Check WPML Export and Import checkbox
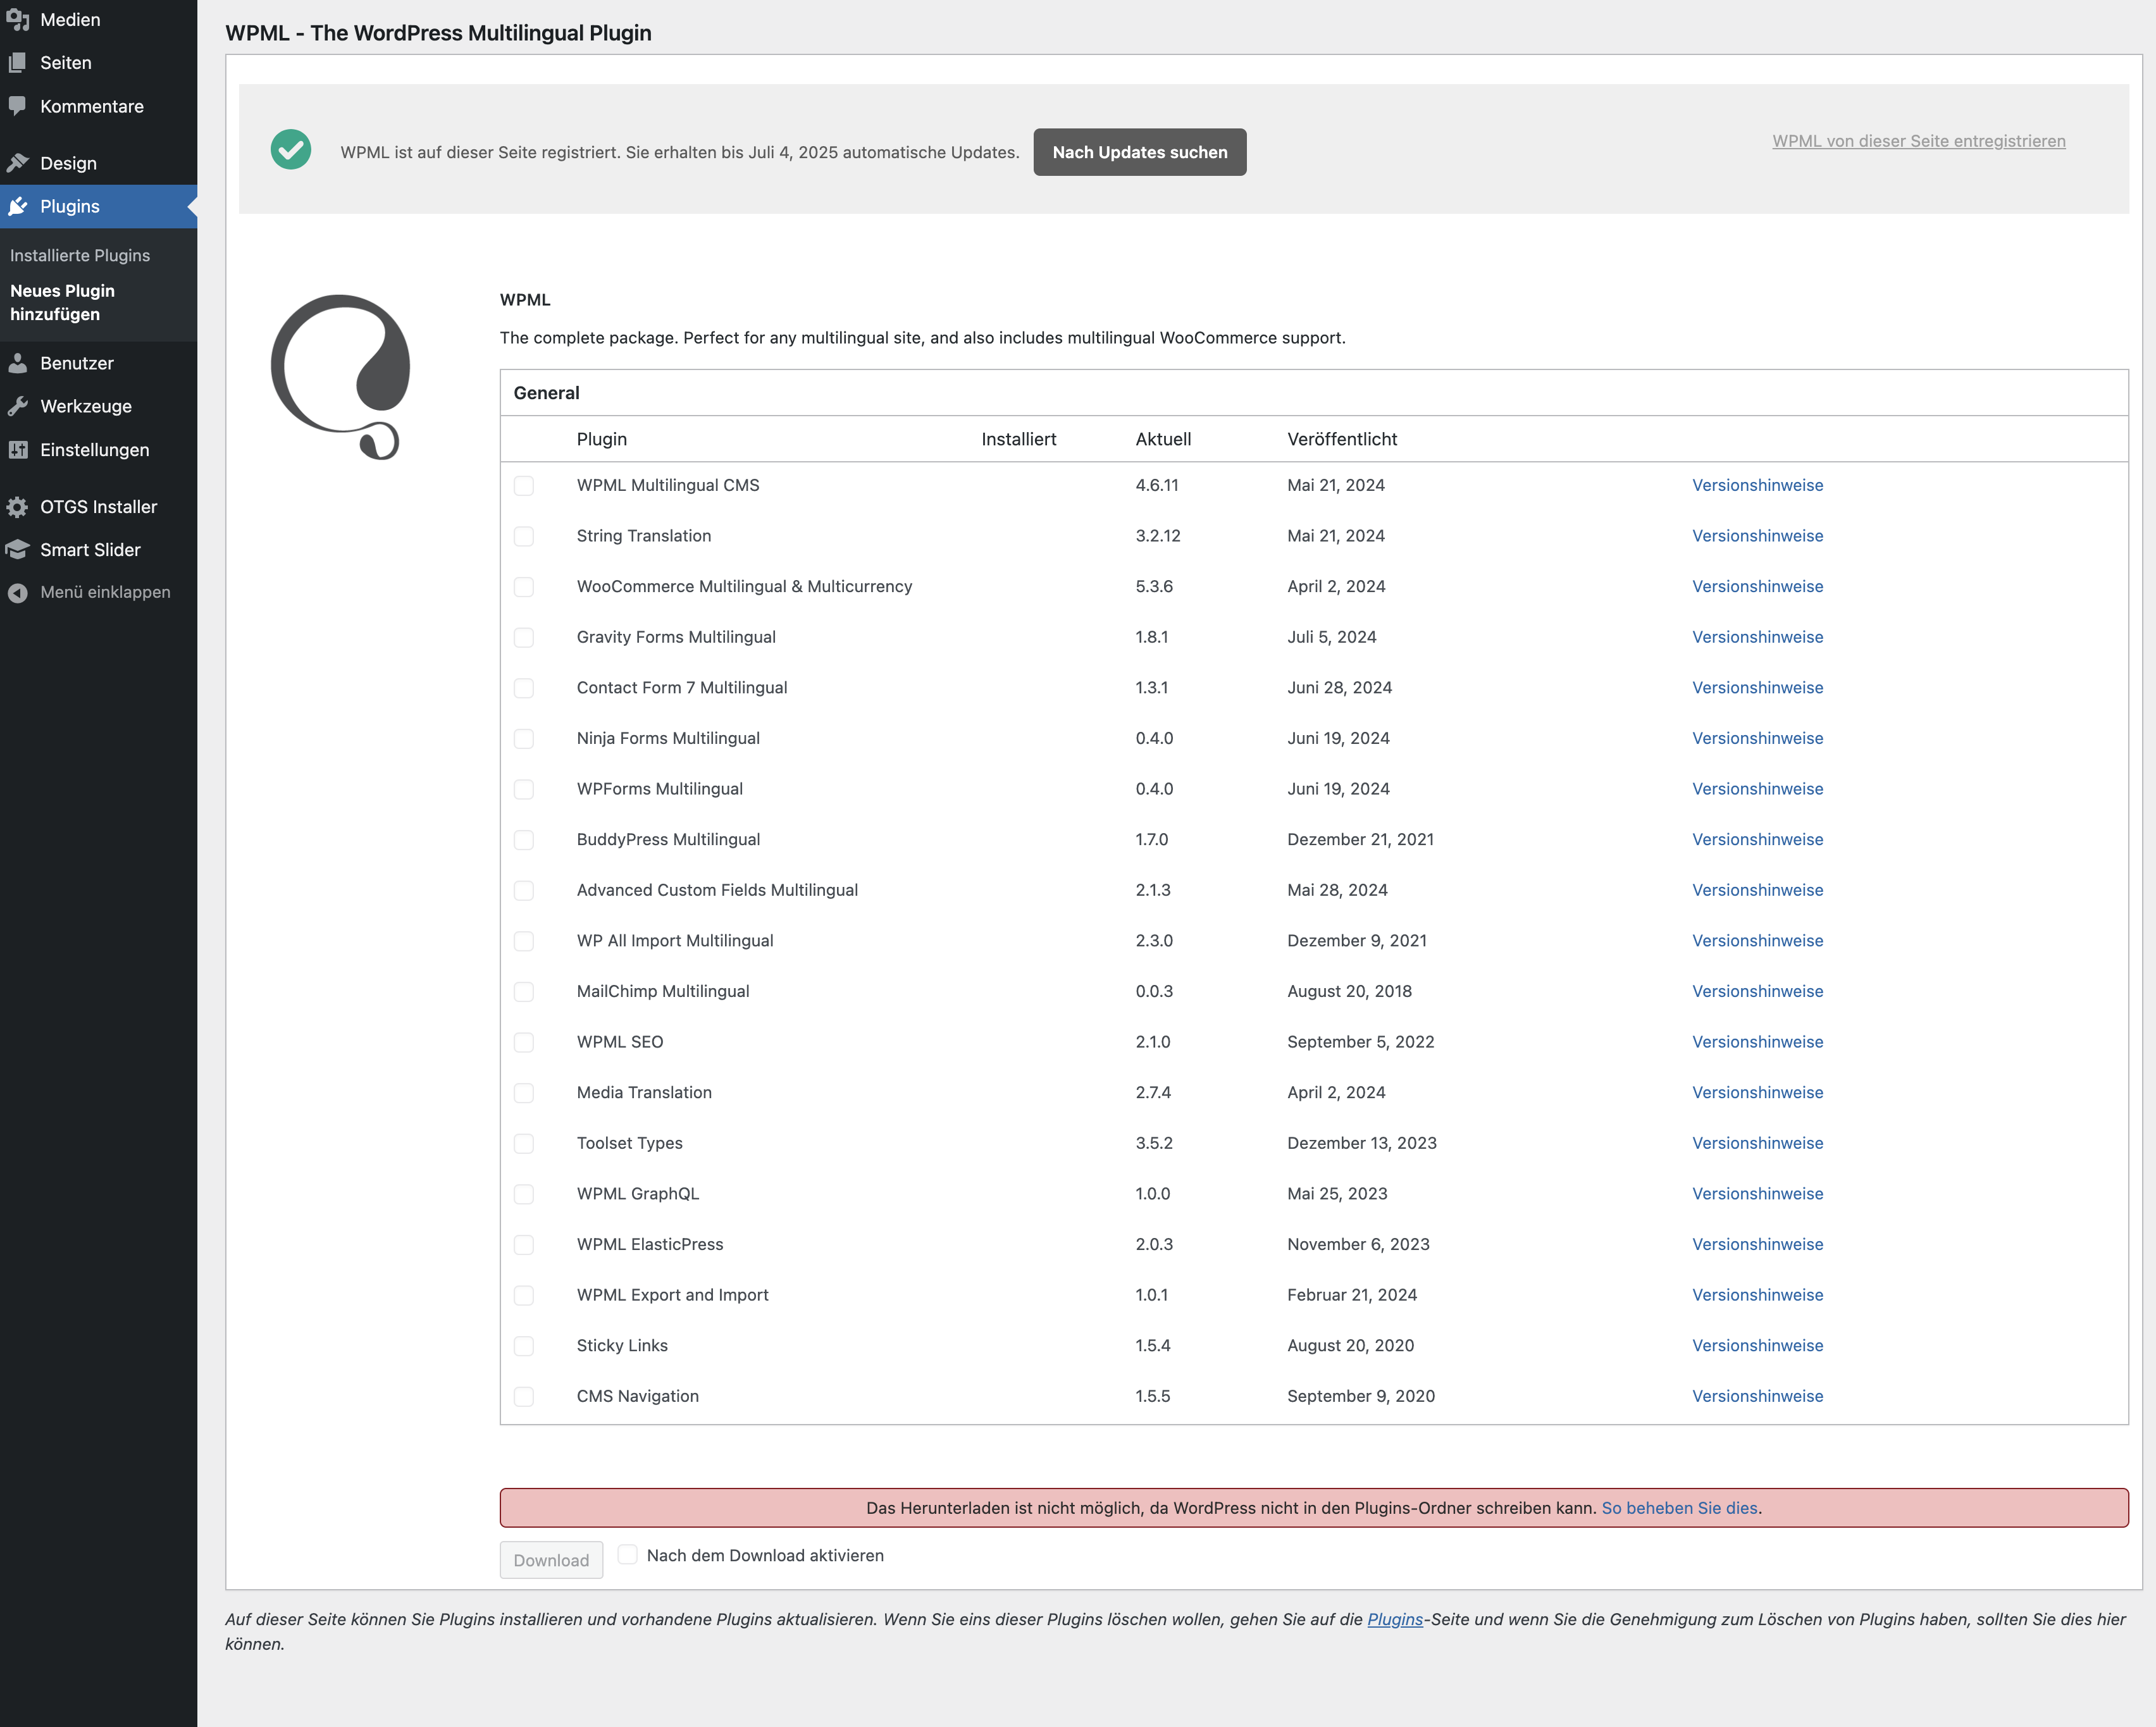The height and width of the screenshot is (1727, 2156). pos(524,1295)
